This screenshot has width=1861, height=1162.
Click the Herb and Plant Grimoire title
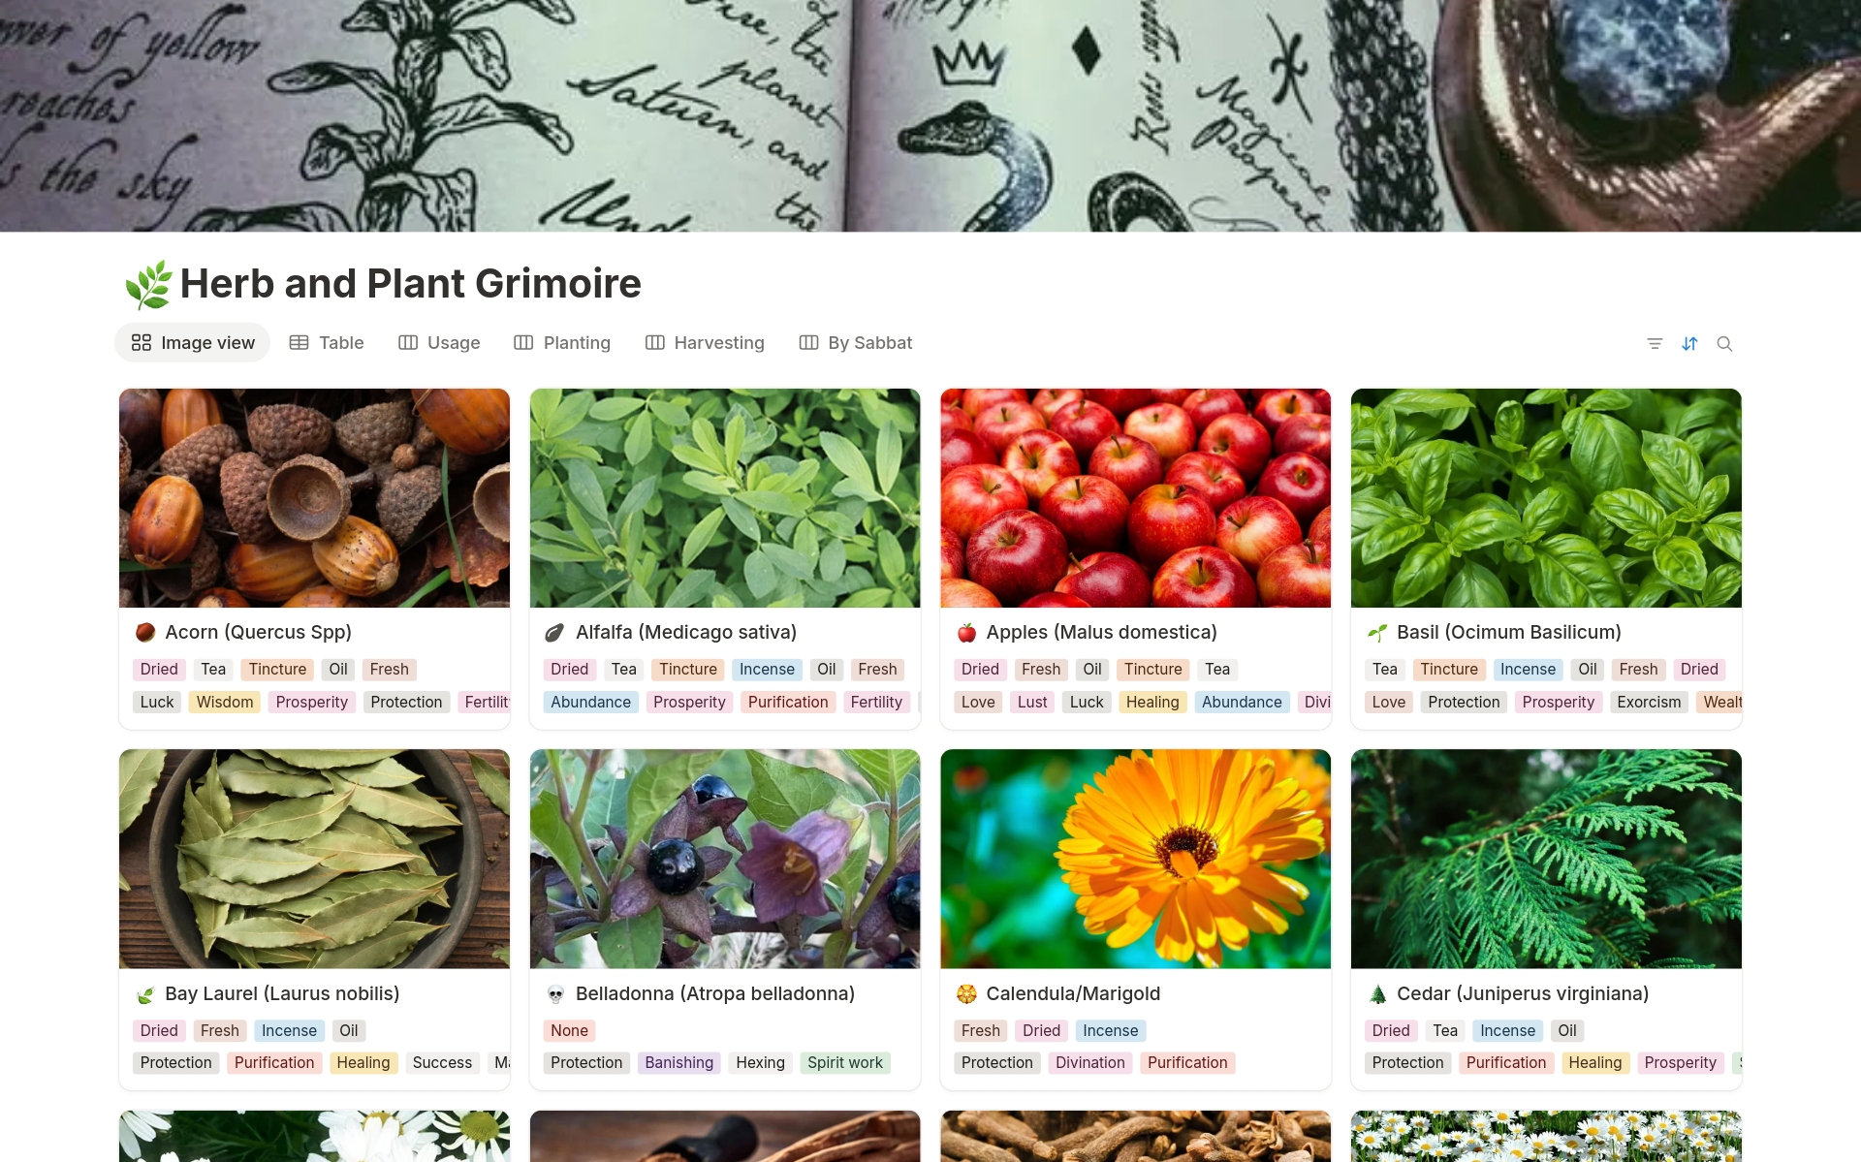(411, 284)
